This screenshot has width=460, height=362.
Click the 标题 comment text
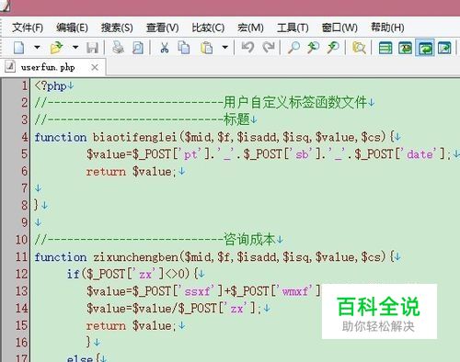point(236,119)
